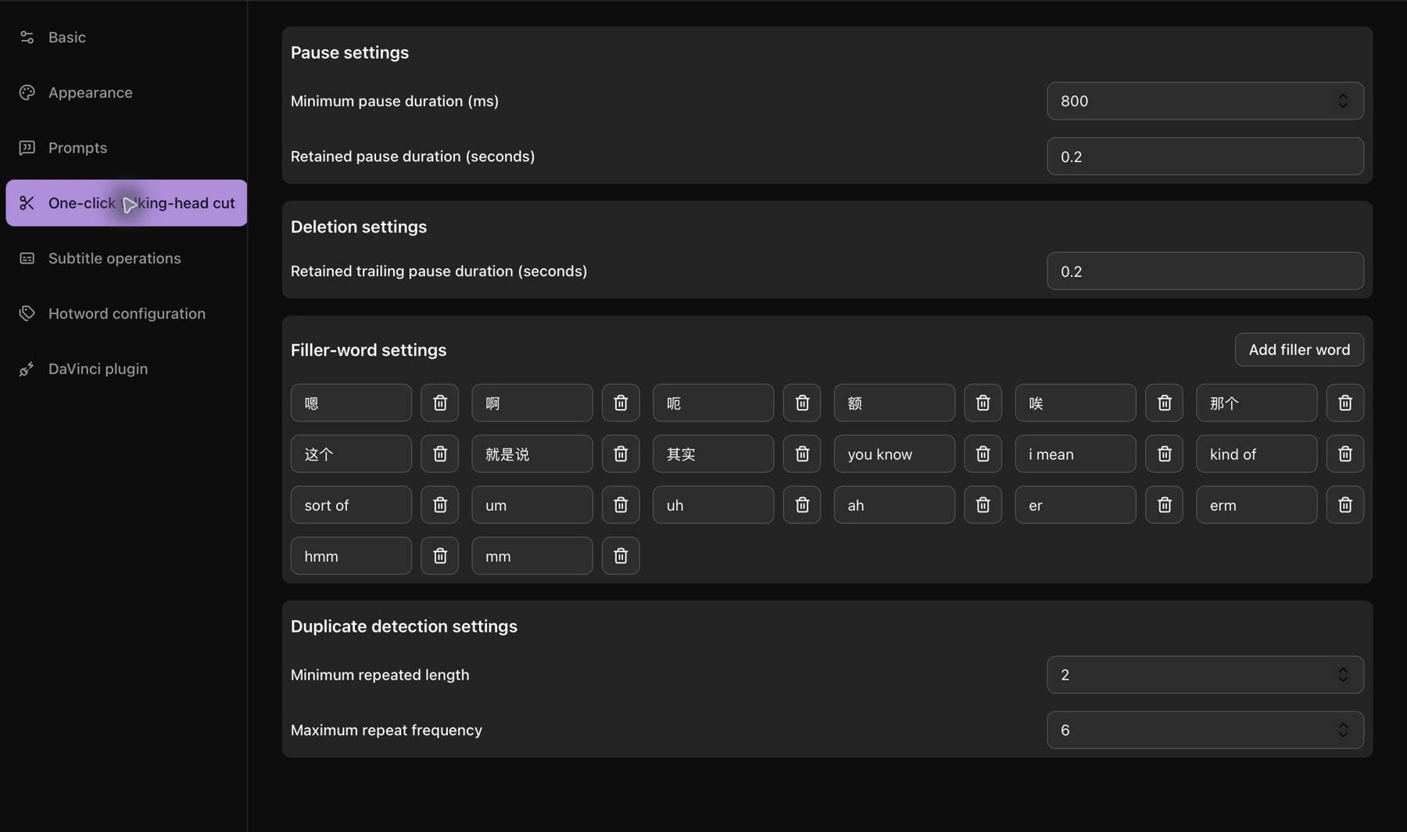Open Subtitle operations settings
The height and width of the screenshot is (832, 1407).
click(x=126, y=258)
